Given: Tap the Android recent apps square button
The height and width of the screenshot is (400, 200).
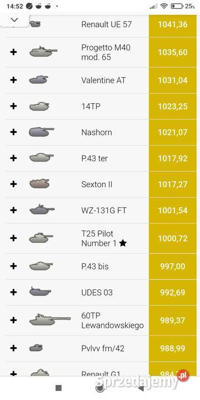Looking at the screenshot, I should tap(59, 388).
